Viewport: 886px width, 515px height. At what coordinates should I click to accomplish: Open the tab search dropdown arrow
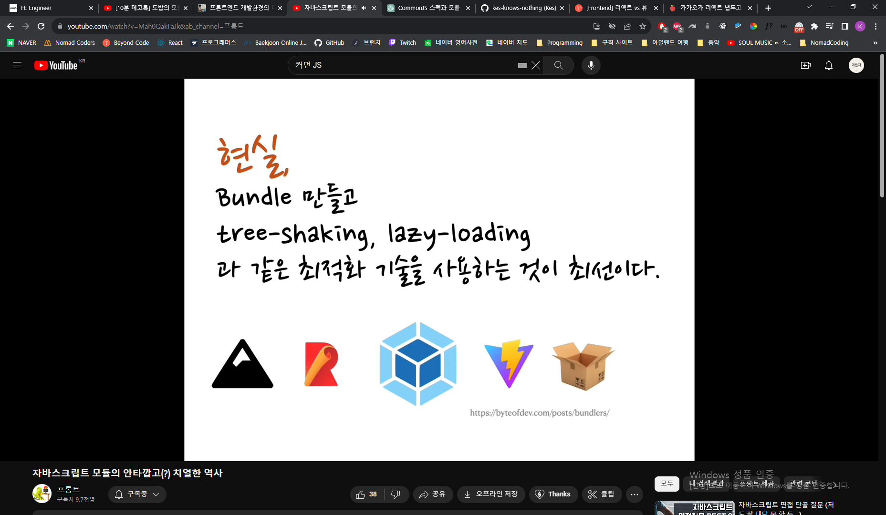point(809,7)
